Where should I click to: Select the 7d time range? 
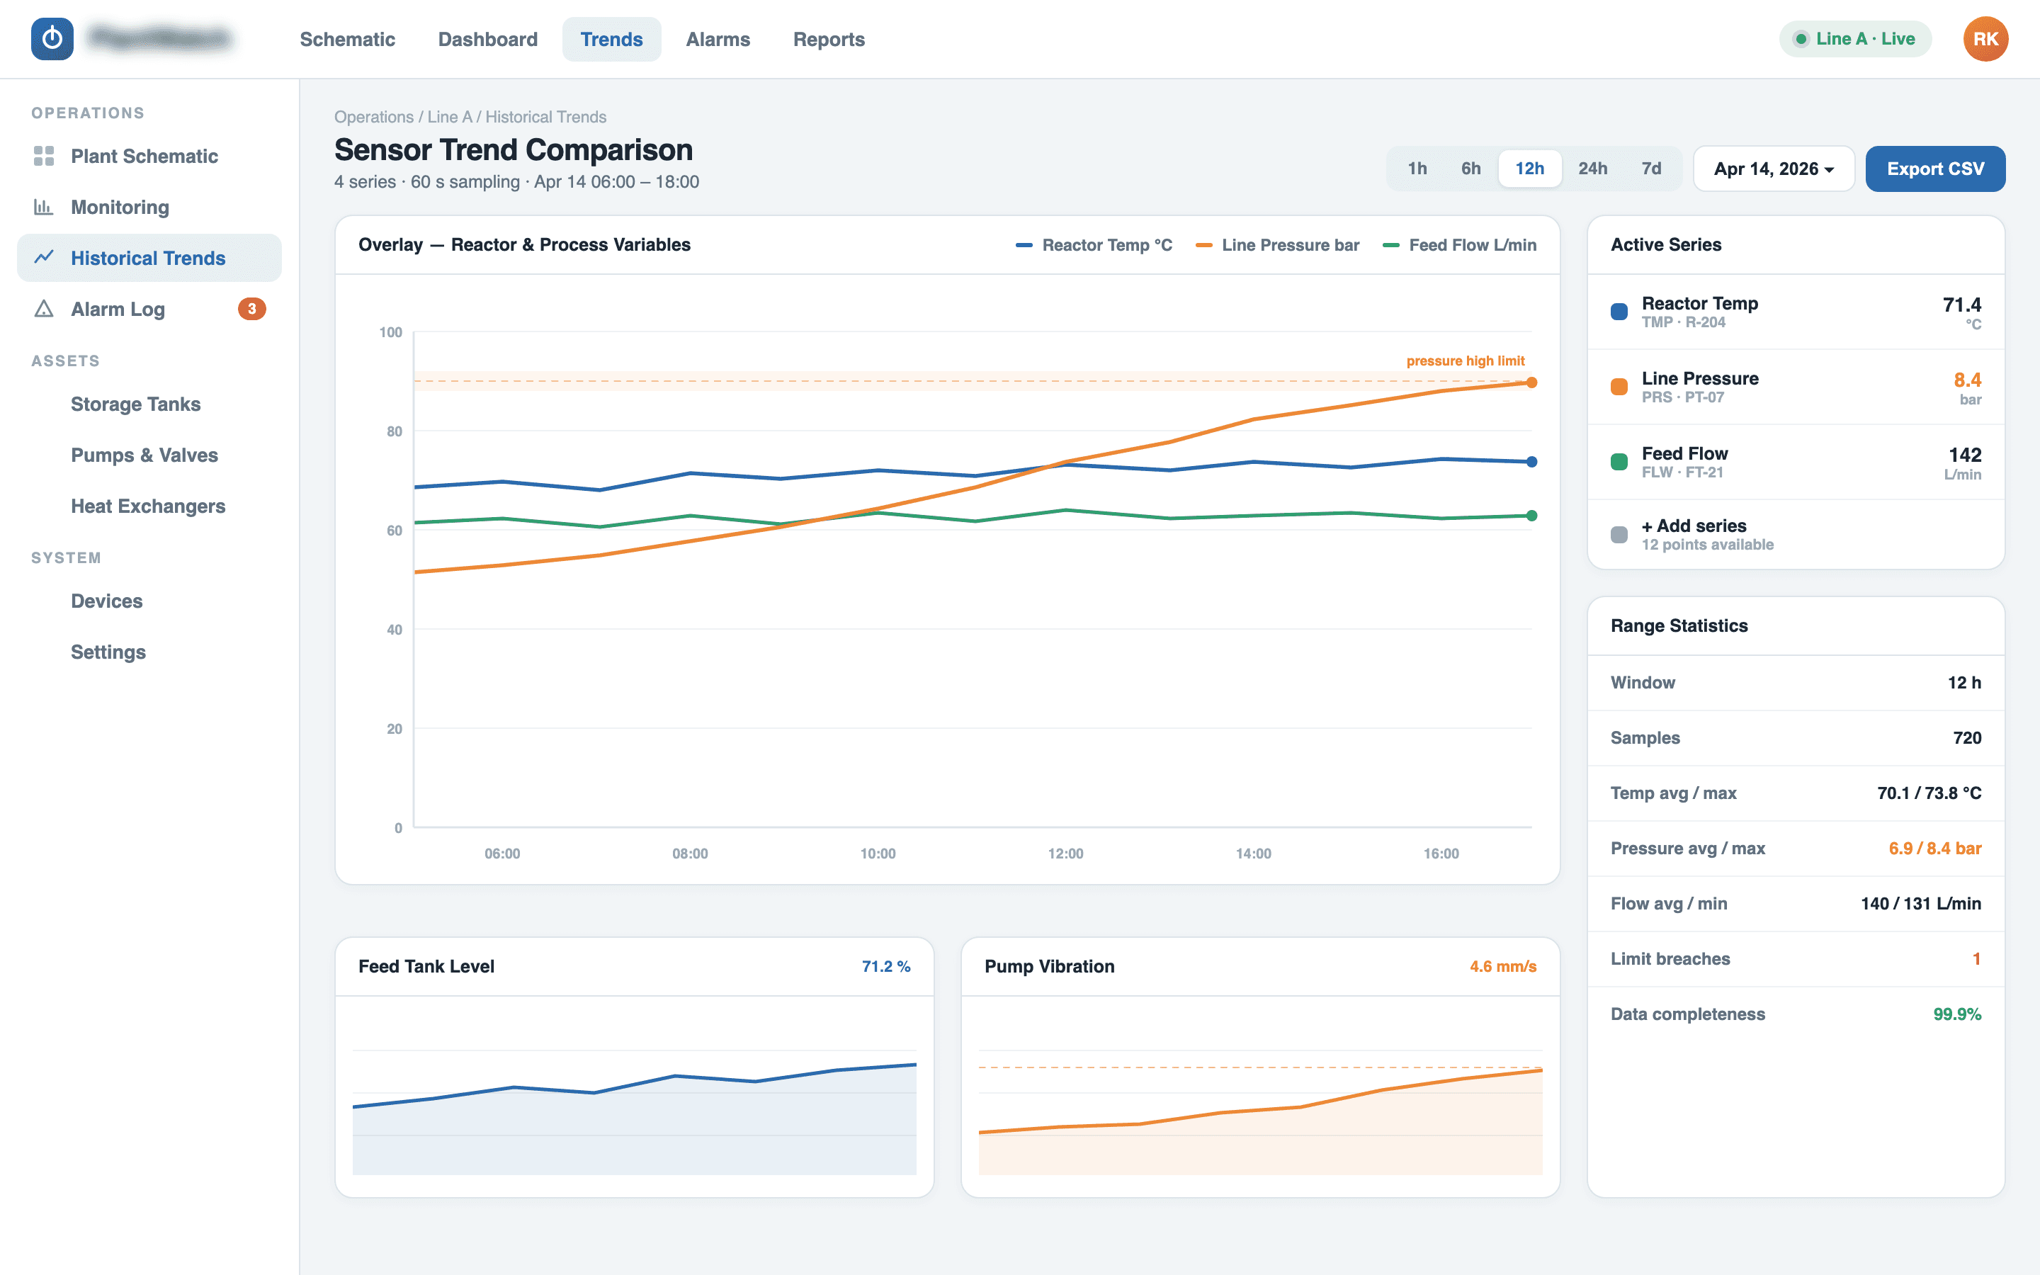click(x=1650, y=169)
